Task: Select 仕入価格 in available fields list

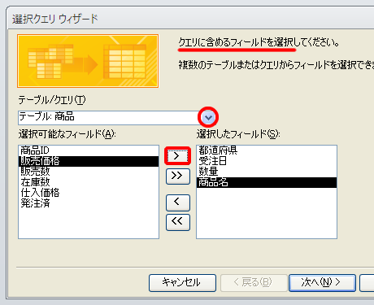Action: point(89,193)
